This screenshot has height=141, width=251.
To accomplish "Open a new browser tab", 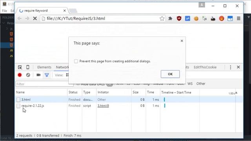I will click(x=73, y=11).
